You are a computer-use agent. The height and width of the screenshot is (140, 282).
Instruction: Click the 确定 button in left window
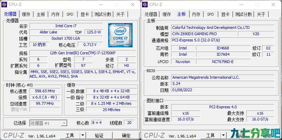pyautogui.click(x=126, y=135)
